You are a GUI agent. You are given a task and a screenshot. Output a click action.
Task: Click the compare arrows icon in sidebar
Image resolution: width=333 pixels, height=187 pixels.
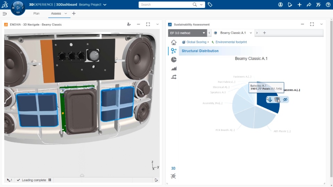(x=174, y=77)
